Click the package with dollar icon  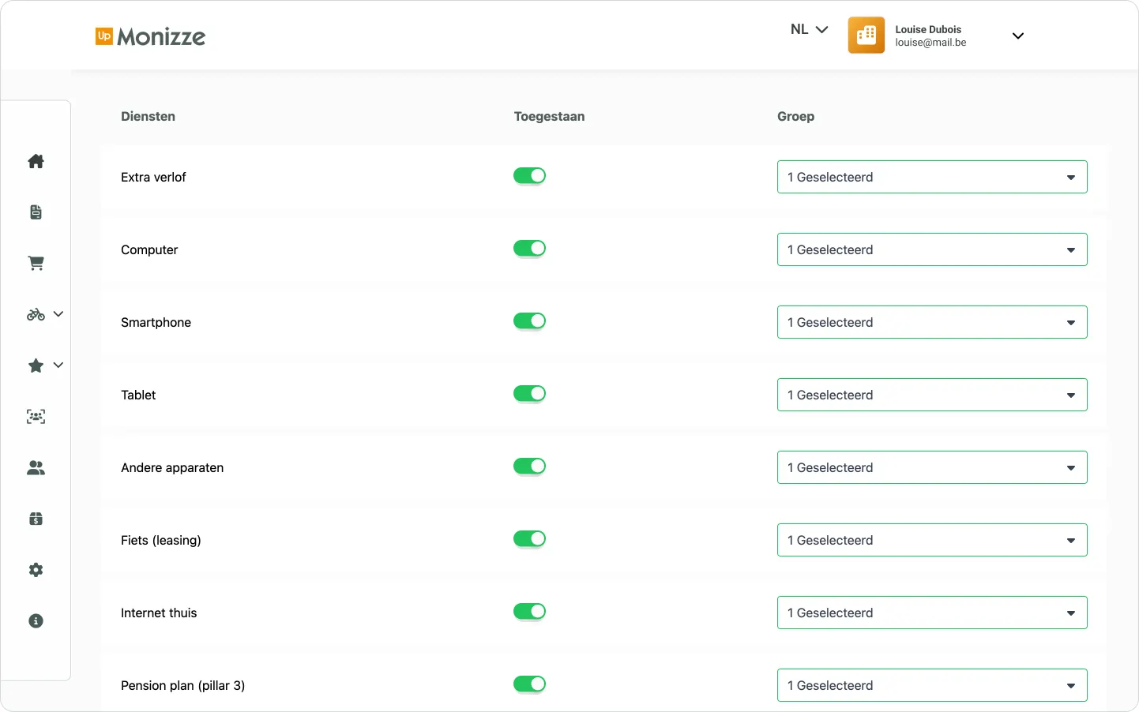tap(36, 519)
